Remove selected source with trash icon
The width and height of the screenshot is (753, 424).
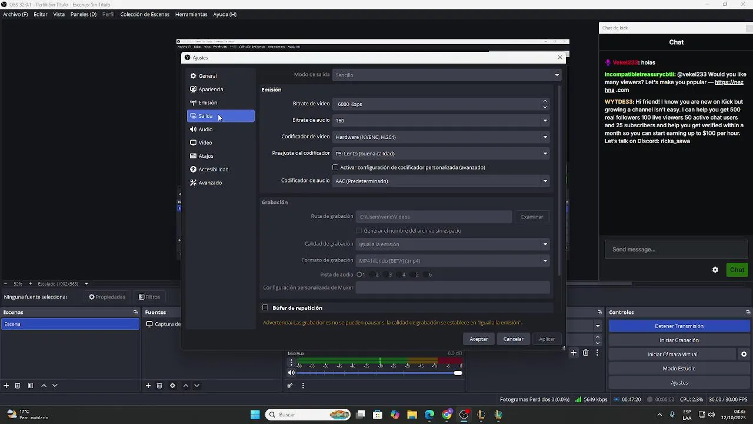point(159,386)
